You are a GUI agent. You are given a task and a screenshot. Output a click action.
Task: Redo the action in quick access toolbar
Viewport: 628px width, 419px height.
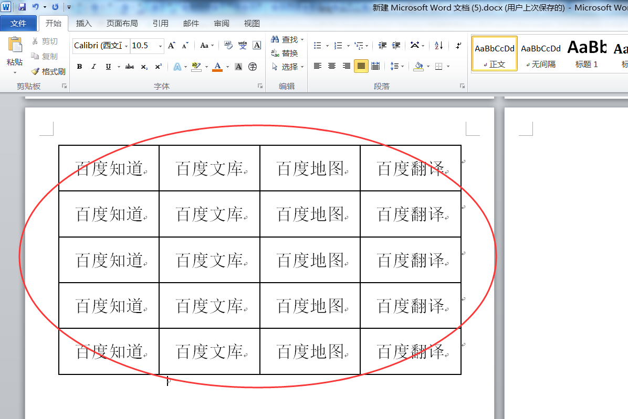[x=55, y=7]
